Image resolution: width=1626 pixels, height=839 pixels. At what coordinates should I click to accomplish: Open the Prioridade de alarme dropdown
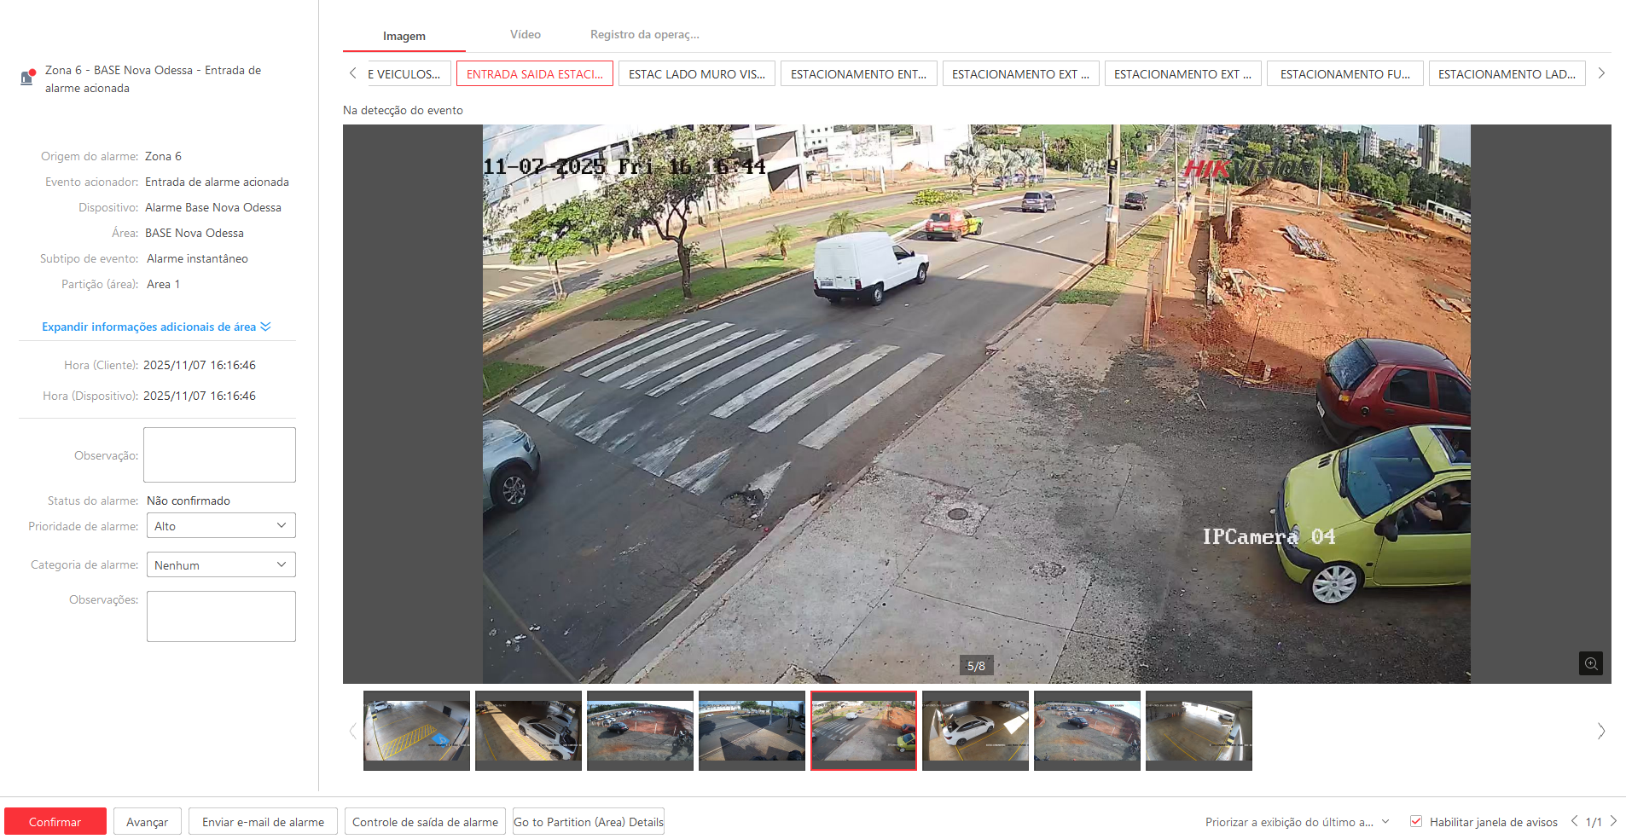[x=221, y=526]
